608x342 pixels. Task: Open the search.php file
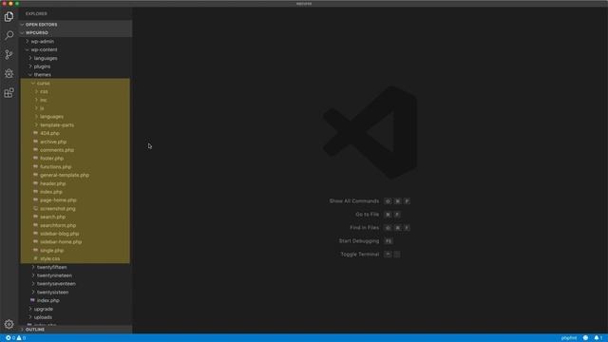point(76,217)
